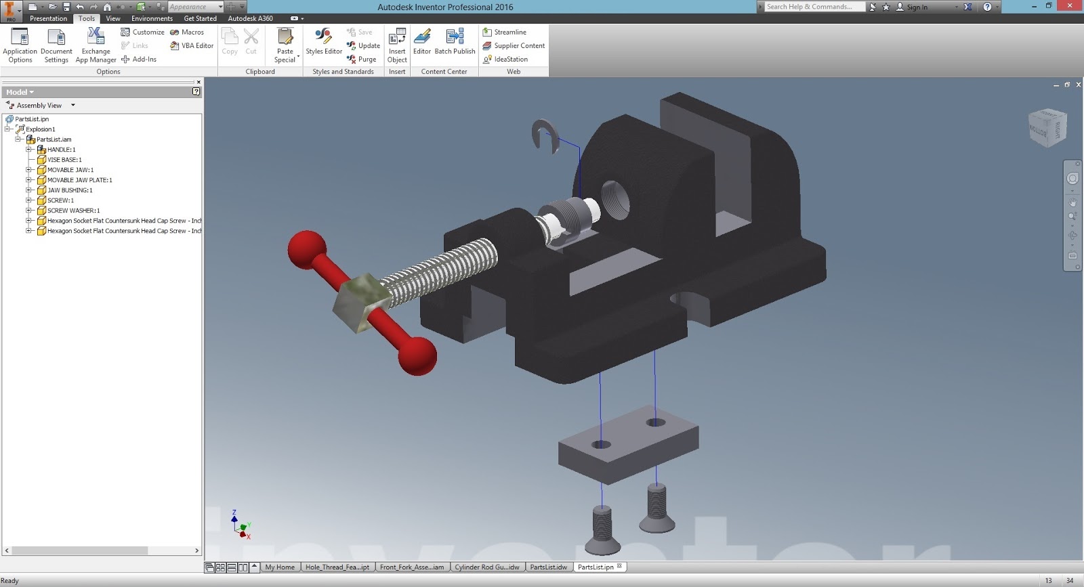Select VISE BASE:1 in the browser
Image resolution: width=1084 pixels, height=587 pixels.
[64, 160]
